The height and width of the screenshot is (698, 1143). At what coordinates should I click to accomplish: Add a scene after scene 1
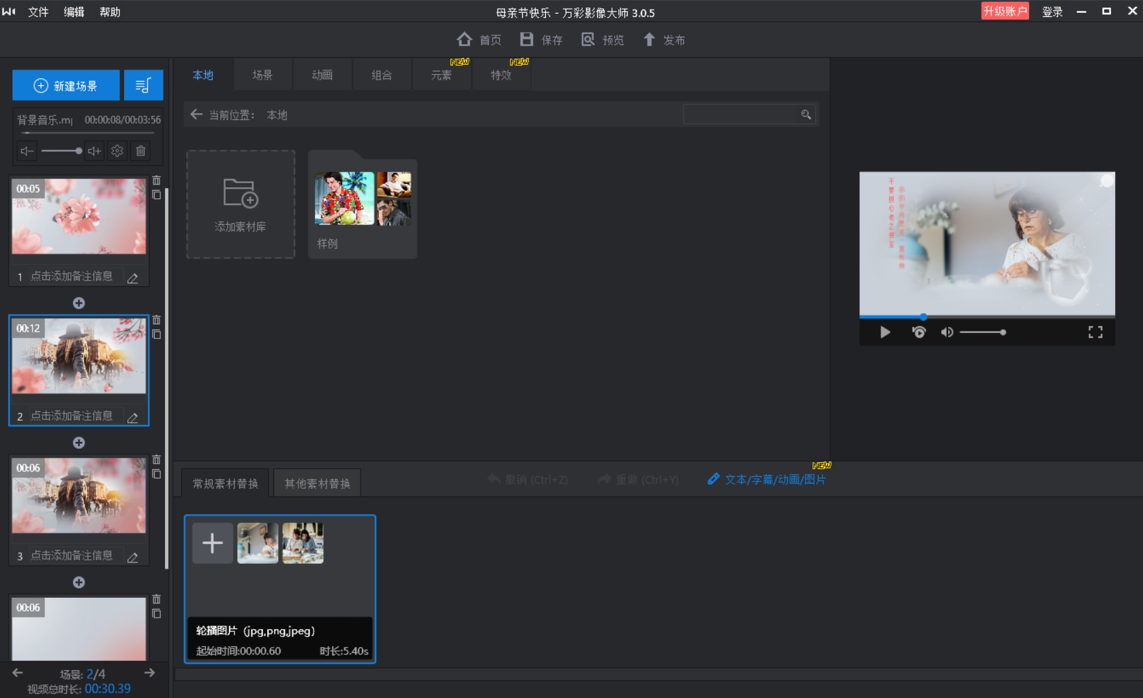(79, 303)
